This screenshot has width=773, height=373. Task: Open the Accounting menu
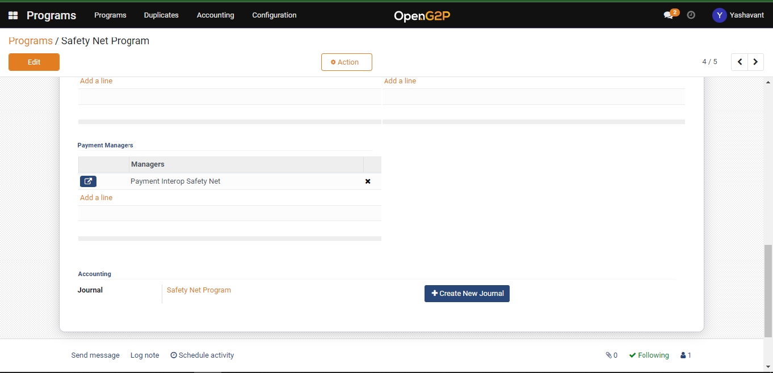click(x=215, y=15)
